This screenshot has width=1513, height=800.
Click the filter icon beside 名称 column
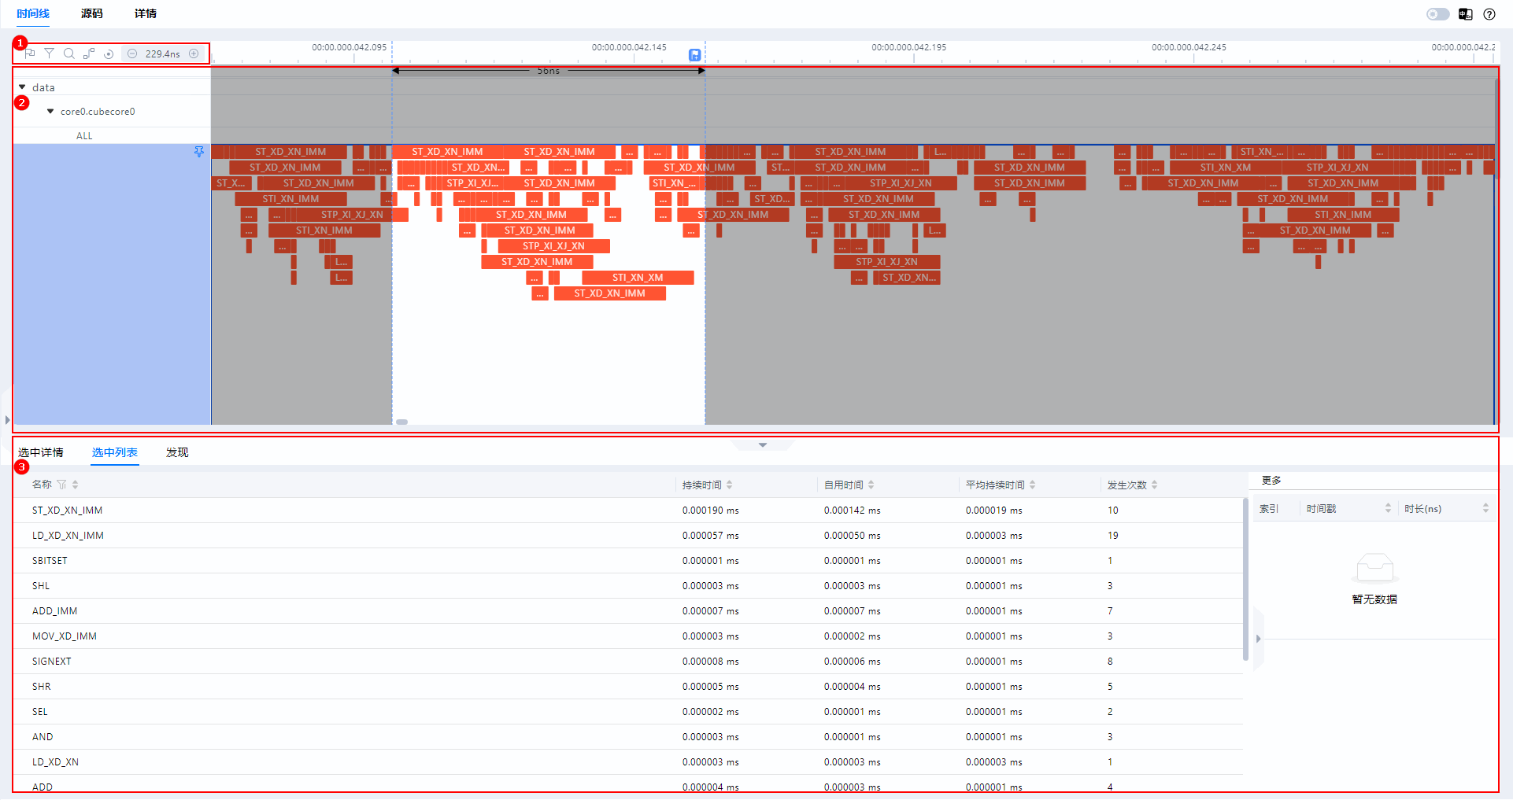tap(61, 485)
